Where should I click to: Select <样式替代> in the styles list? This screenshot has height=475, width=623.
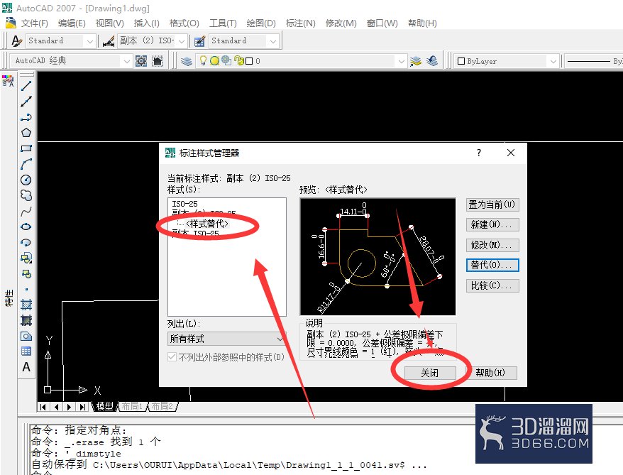207,224
